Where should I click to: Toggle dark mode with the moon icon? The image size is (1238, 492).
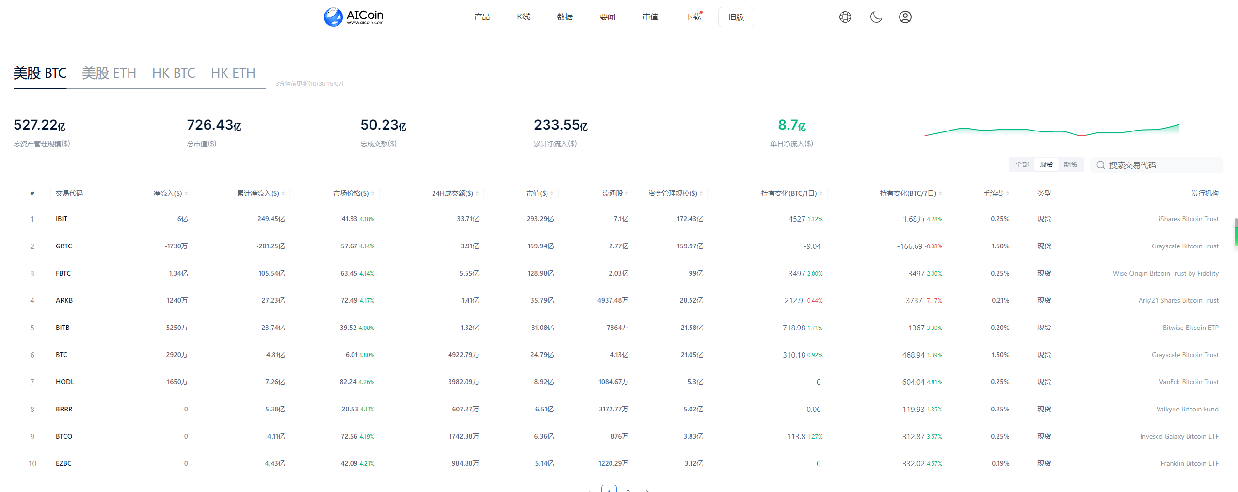[x=876, y=17]
